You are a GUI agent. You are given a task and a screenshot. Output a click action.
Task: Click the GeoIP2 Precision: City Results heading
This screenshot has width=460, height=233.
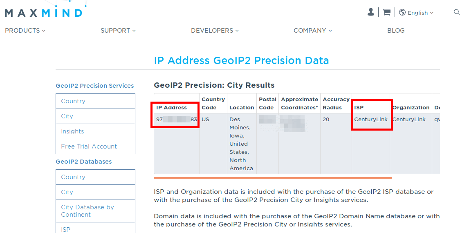tap(214, 85)
